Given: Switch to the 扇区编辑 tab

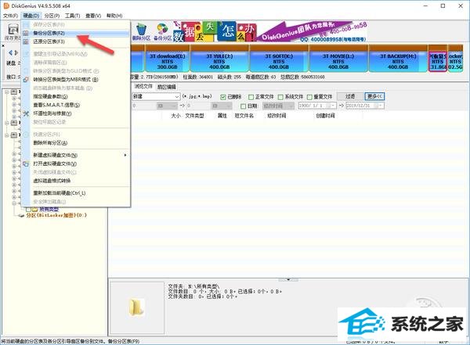Looking at the screenshot, I should click(x=166, y=87).
